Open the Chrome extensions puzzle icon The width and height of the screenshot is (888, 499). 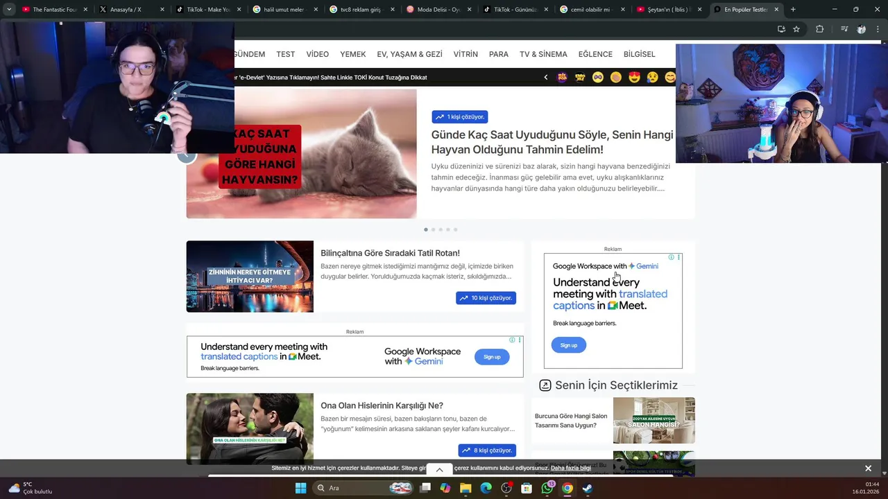tap(819, 29)
